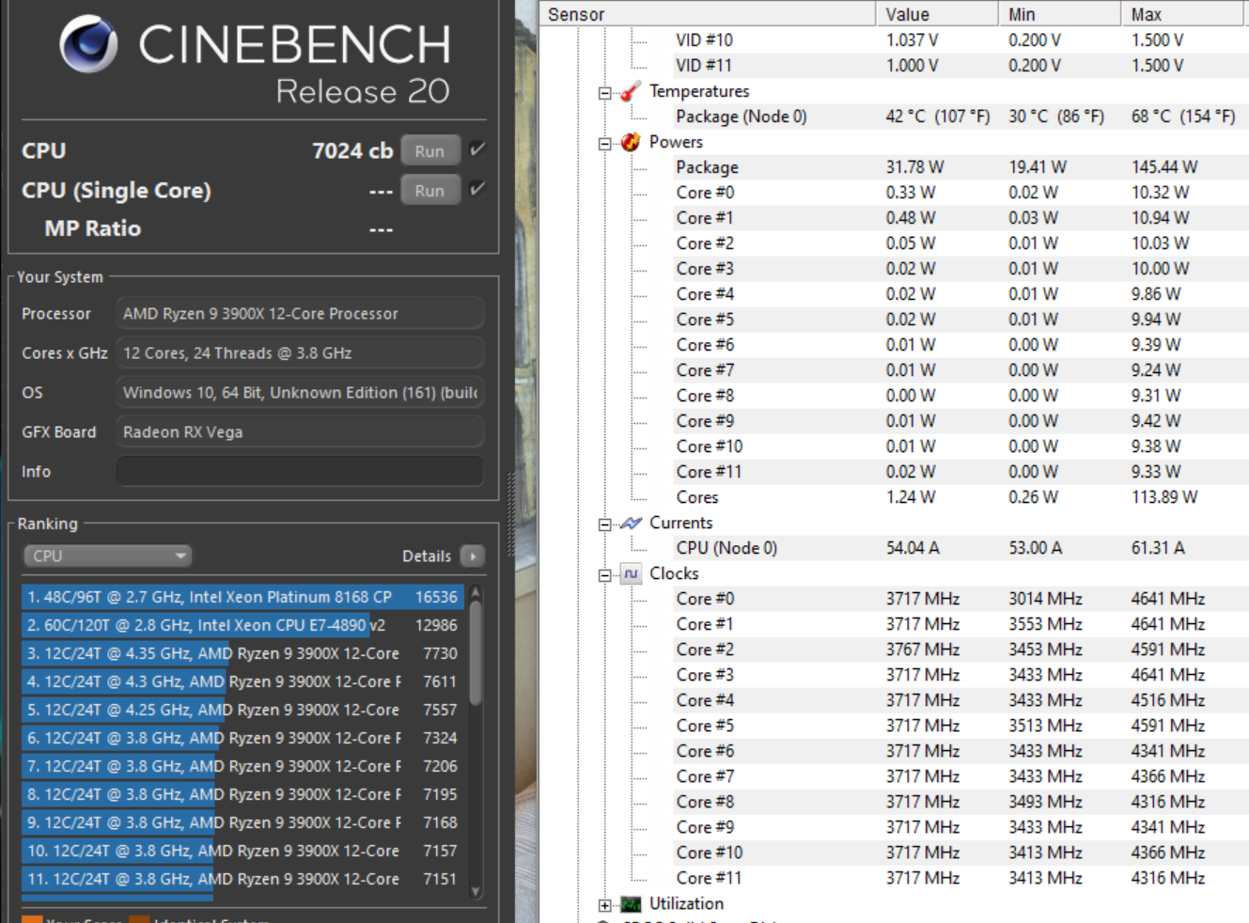Collapse the Temperatures tree node
Viewport: 1249px width, 923px height.
click(x=605, y=93)
